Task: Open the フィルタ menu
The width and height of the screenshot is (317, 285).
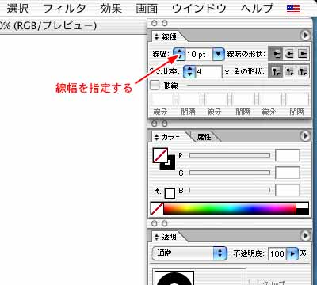Action: coord(64,9)
